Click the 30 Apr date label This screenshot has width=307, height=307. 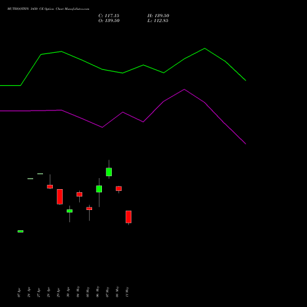click(x=68, y=292)
